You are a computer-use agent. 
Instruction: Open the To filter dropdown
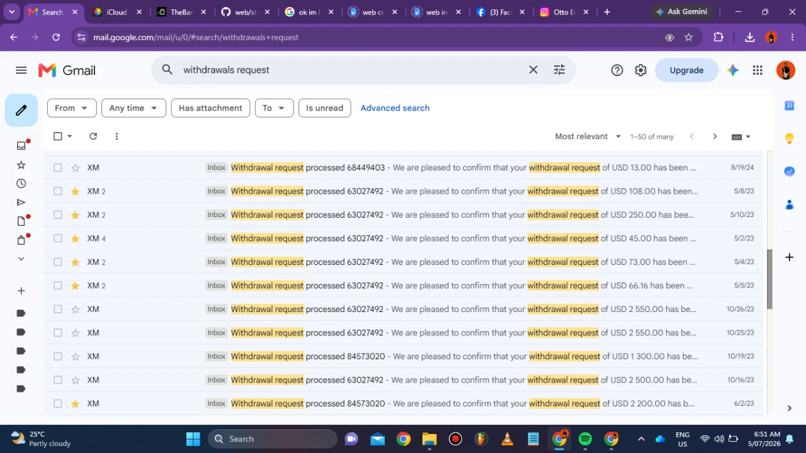274,108
